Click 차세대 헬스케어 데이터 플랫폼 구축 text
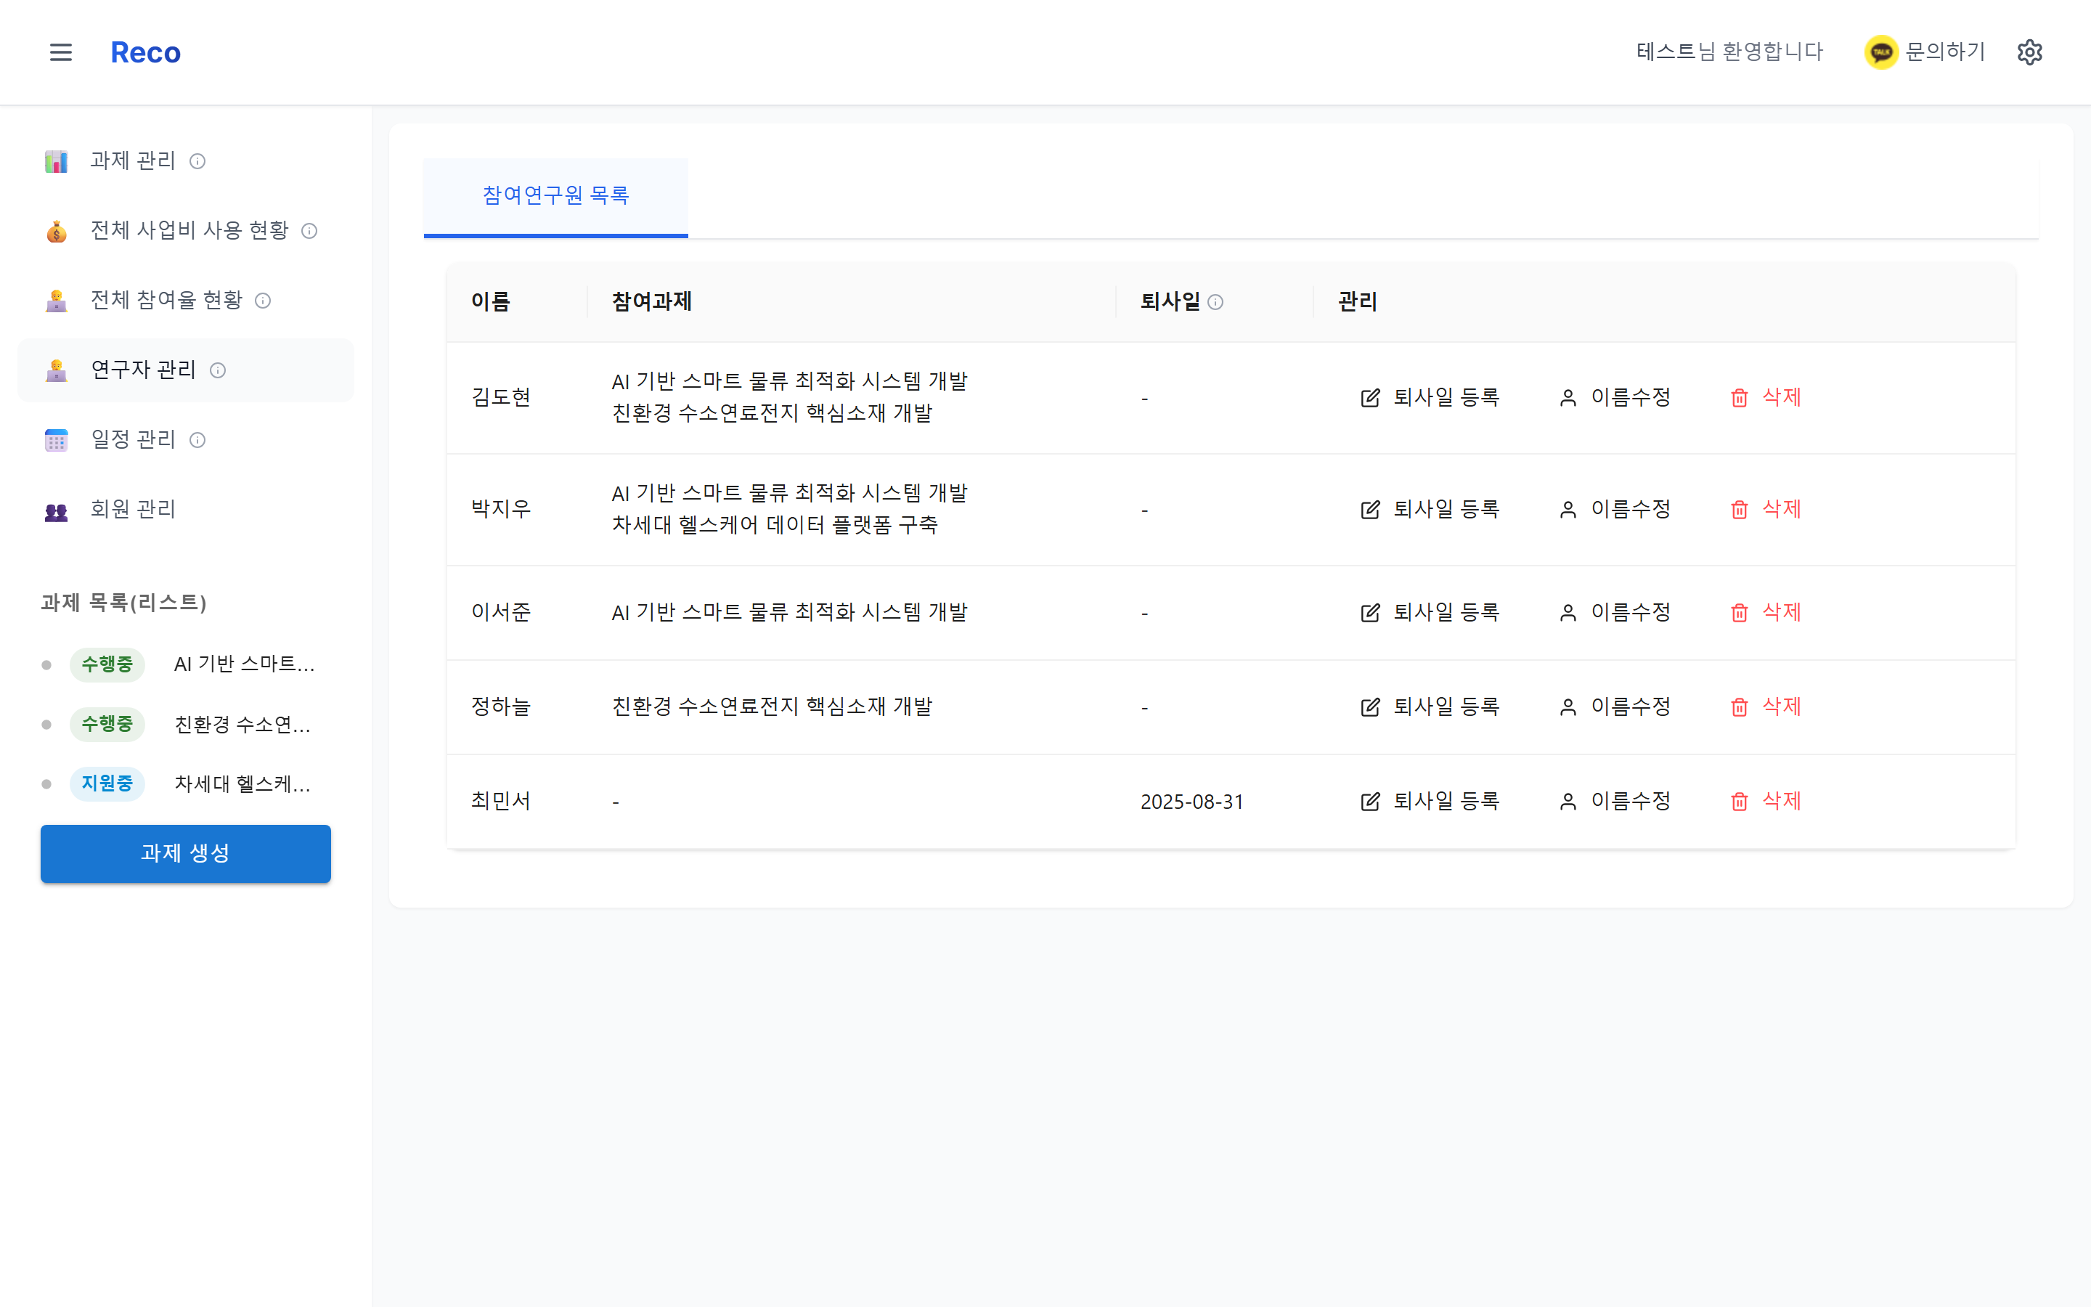This screenshot has height=1307, width=2091. (x=775, y=525)
